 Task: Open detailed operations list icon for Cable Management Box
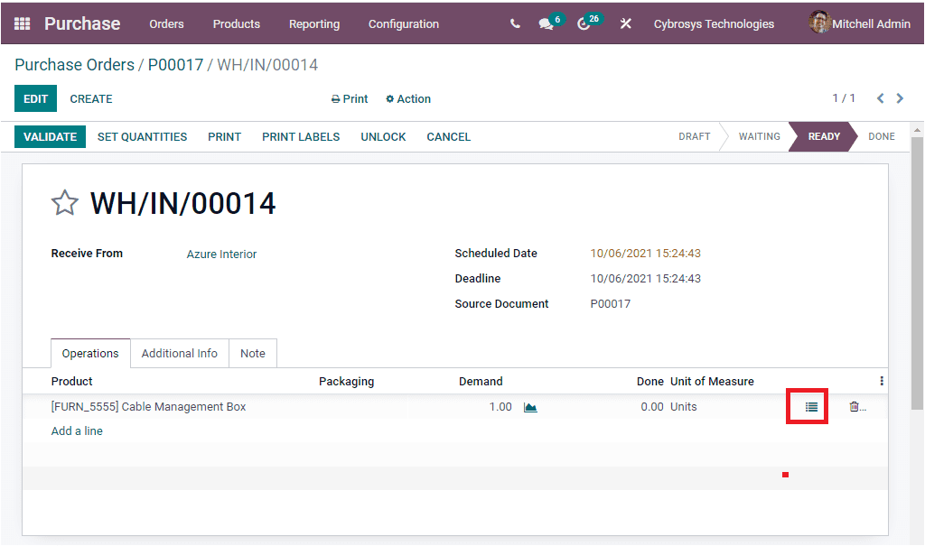click(807, 406)
